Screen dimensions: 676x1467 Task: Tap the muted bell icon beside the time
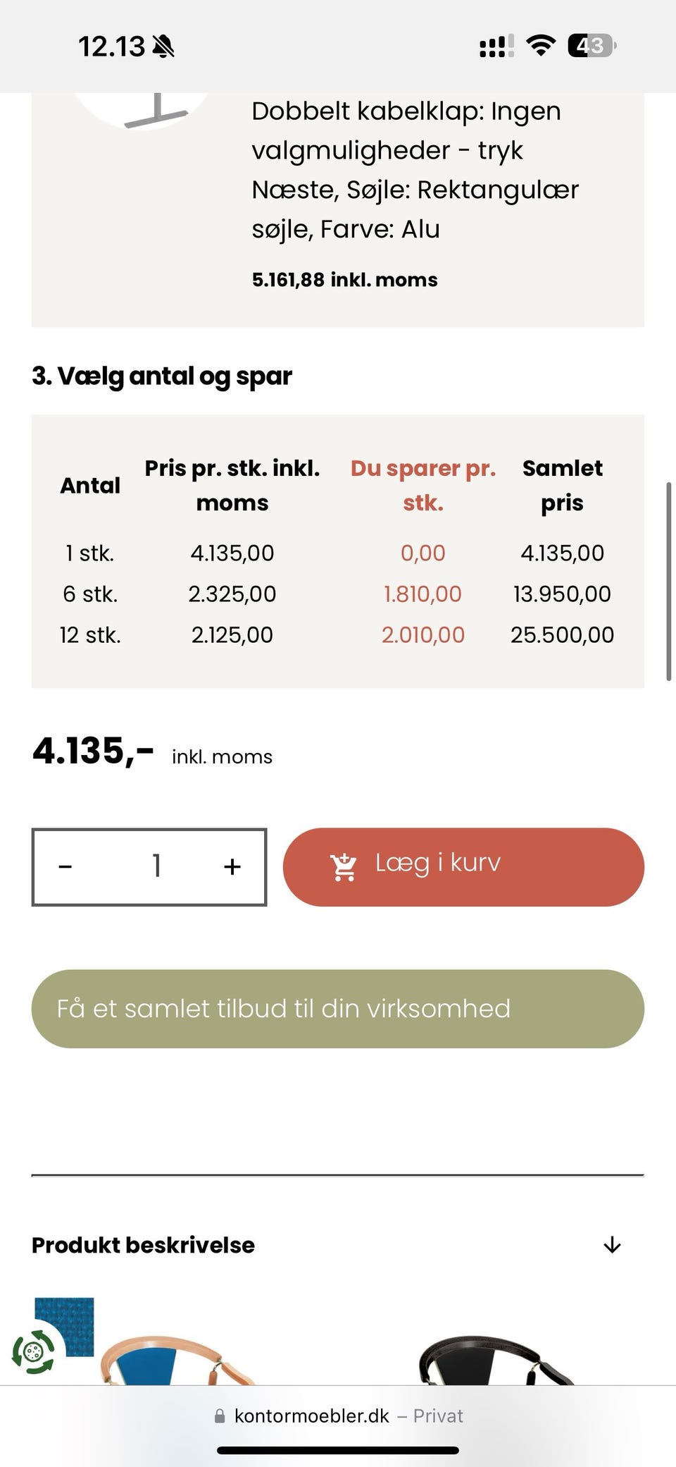point(163,47)
